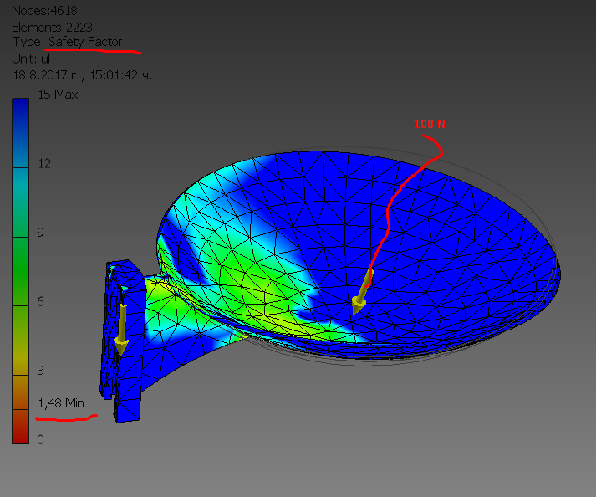This screenshot has height=497, width=596.
Task: Click the '12' legend value
Action: 44,164
